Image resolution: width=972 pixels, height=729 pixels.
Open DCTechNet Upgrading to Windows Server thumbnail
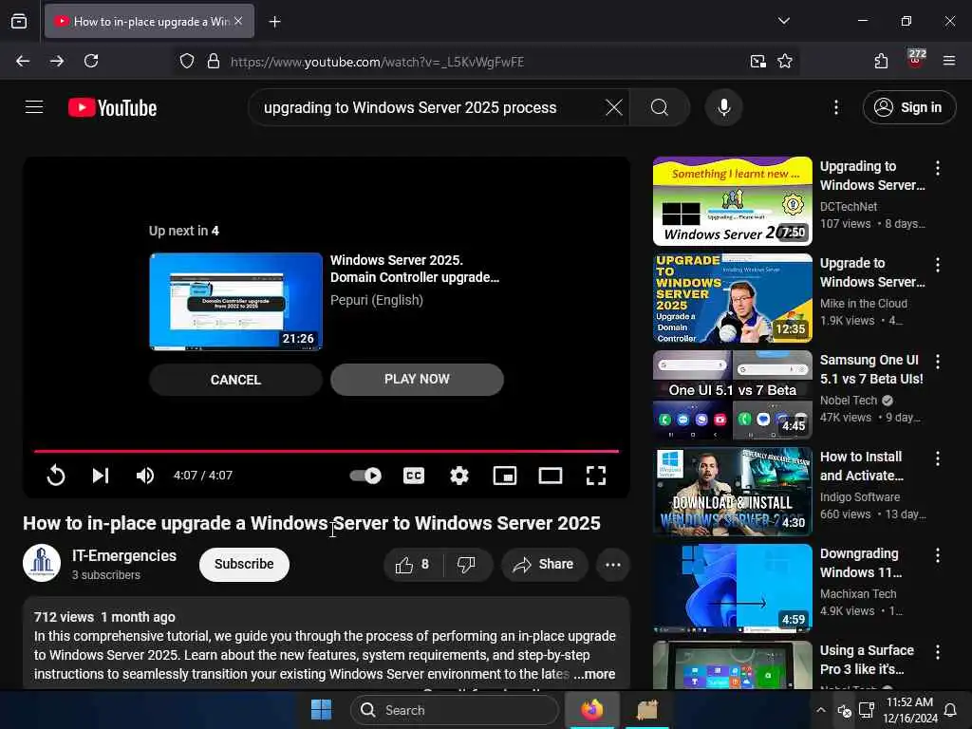(732, 201)
